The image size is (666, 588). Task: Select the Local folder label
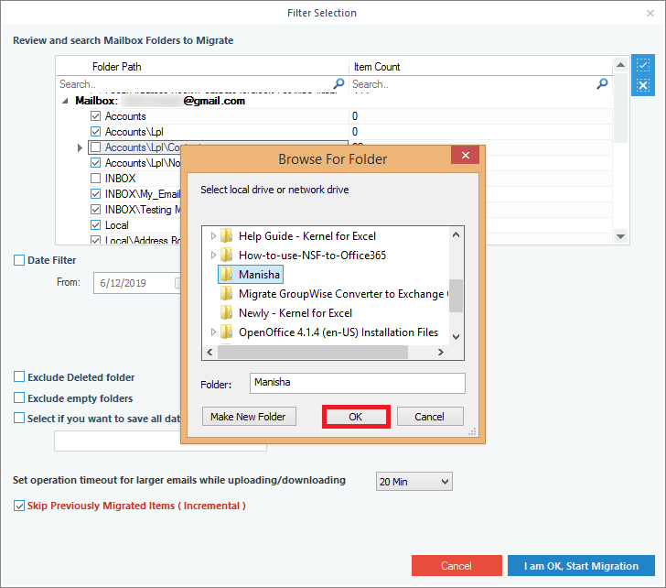[117, 225]
